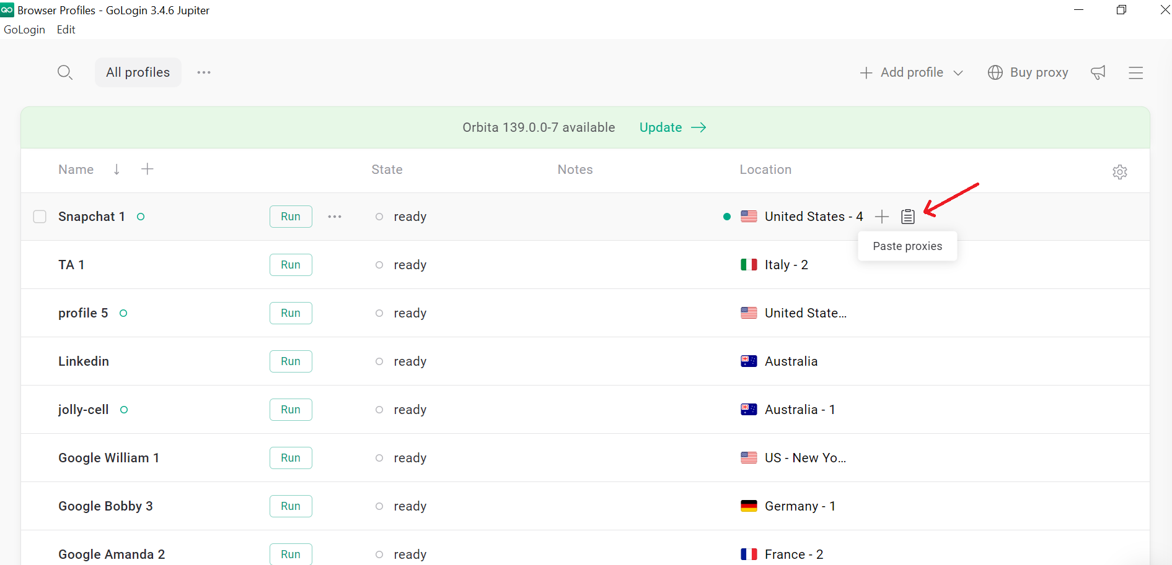Open the announcements megaphone icon
The width and height of the screenshot is (1172, 565).
coord(1098,72)
